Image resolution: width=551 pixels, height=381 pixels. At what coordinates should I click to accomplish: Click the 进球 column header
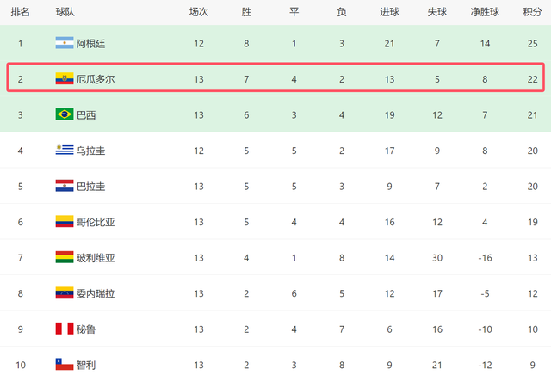tap(389, 12)
